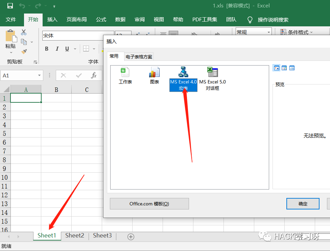330x251 pixels.
Task: Open the Borders dropdown arrow
Action: tap(94, 49)
